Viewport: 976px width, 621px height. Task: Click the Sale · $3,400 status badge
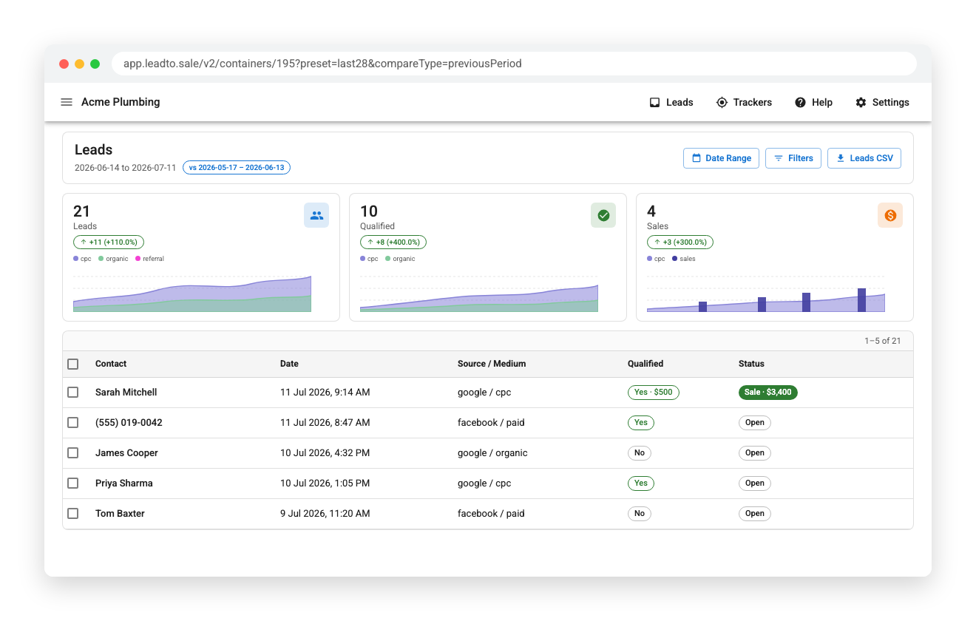768,393
